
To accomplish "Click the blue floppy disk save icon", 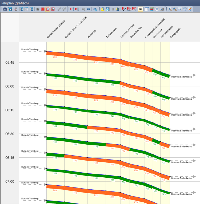I will point(107,9).
